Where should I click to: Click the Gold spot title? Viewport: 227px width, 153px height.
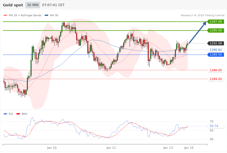point(13,5)
